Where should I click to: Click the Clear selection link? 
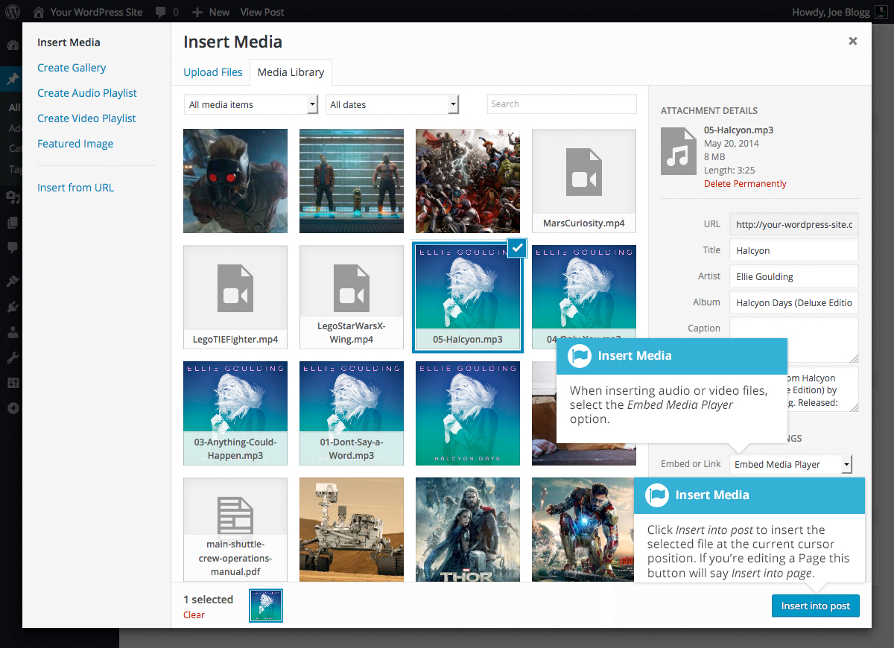coord(194,615)
